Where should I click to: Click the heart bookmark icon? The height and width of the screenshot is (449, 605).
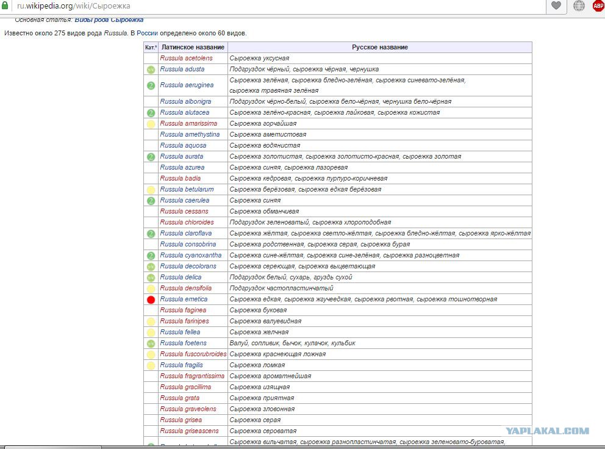(556, 5)
